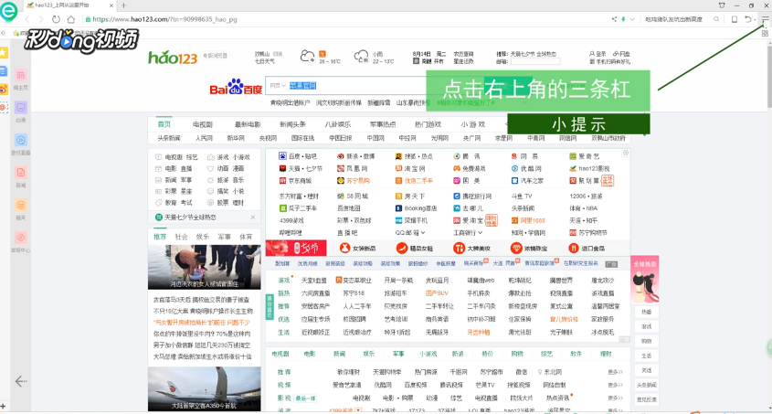772x414 pixels.
Task: Expand the QQ邮箱 dropdown
Action: pos(409,232)
